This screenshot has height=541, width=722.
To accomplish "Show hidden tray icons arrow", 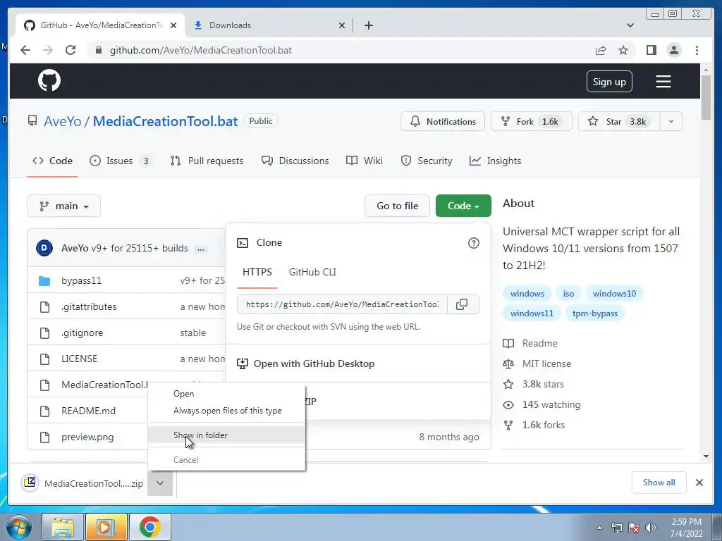I will click(x=599, y=528).
